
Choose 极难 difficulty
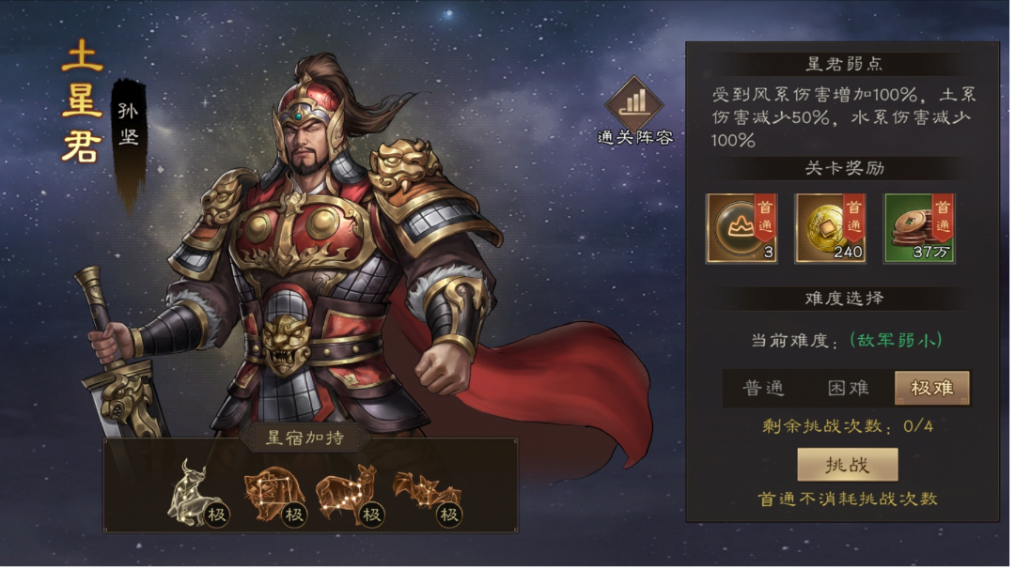931,388
